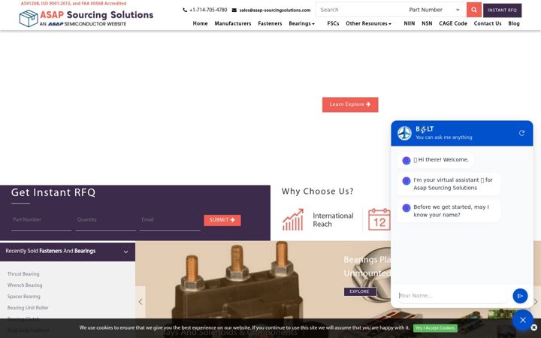Go to previous banner slide arrow

(x=141, y=302)
